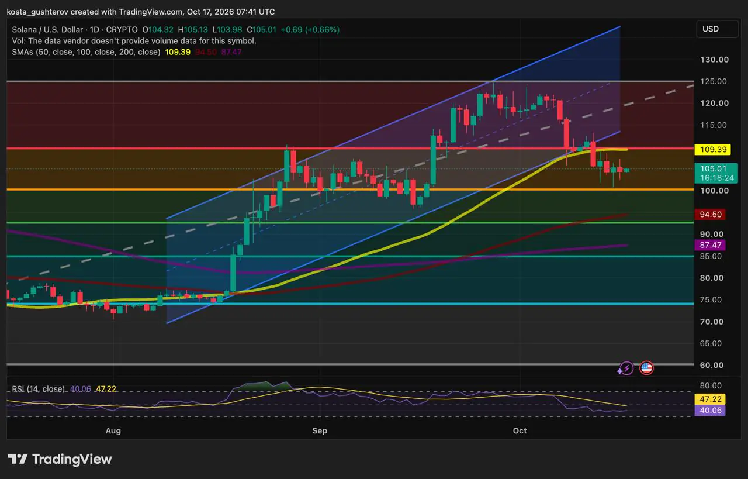Click the 120.00 price axis tick
The height and width of the screenshot is (479, 748).
point(714,104)
